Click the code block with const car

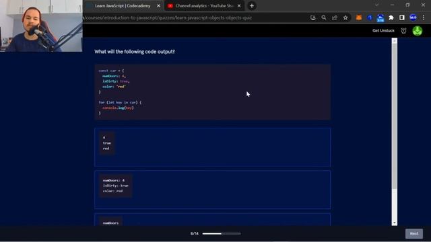point(213,92)
